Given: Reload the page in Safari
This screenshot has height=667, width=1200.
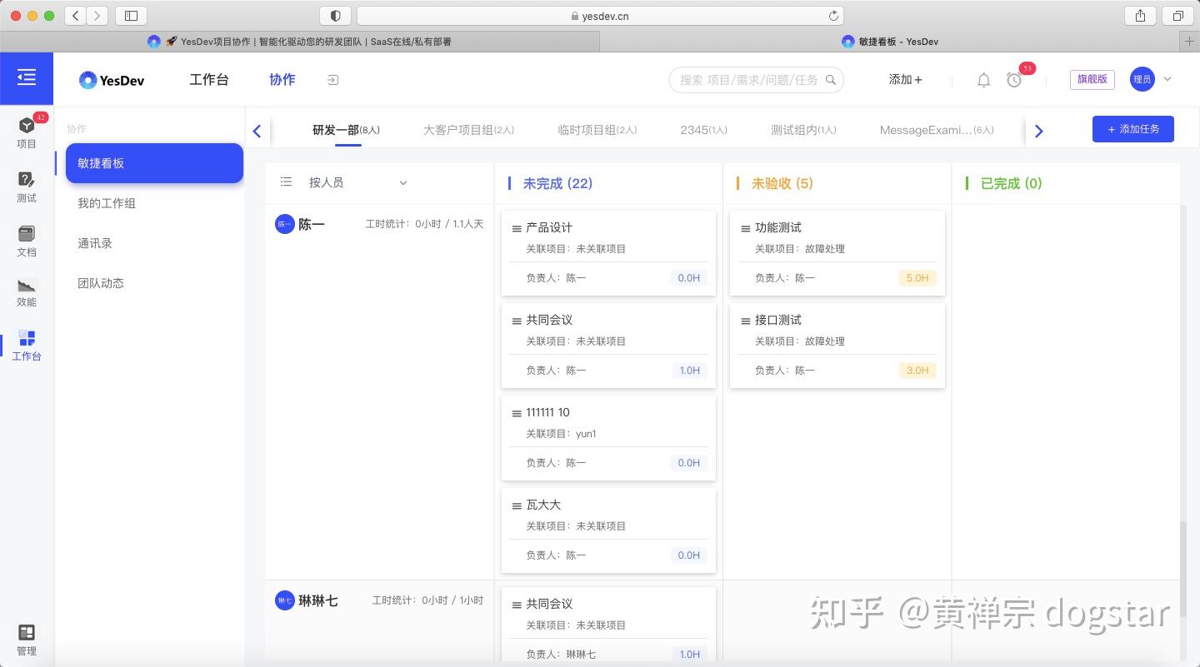Looking at the screenshot, I should click(833, 16).
